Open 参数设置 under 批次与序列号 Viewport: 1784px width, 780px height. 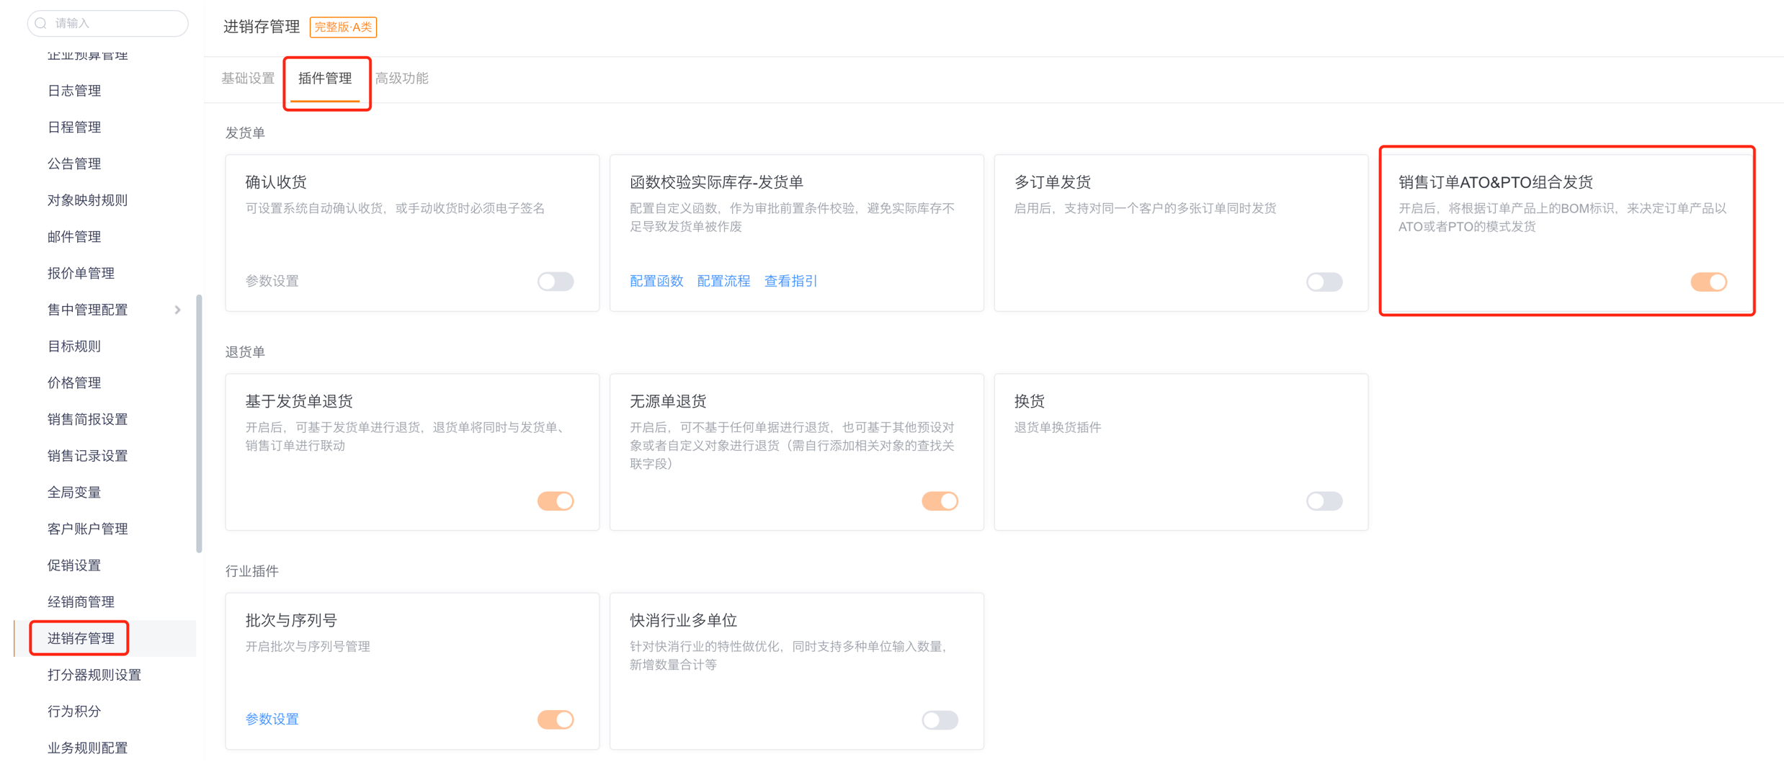[272, 719]
